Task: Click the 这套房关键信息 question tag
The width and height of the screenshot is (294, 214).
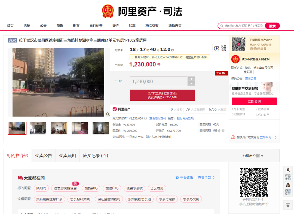Action: point(65,188)
